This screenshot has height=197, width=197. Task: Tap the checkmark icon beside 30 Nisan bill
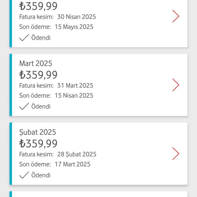24,37
